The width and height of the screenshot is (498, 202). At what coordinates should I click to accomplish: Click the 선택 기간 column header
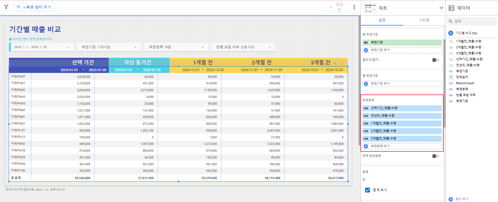[x=83, y=62]
